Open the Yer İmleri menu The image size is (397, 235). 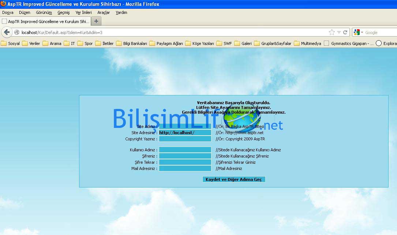(x=83, y=12)
